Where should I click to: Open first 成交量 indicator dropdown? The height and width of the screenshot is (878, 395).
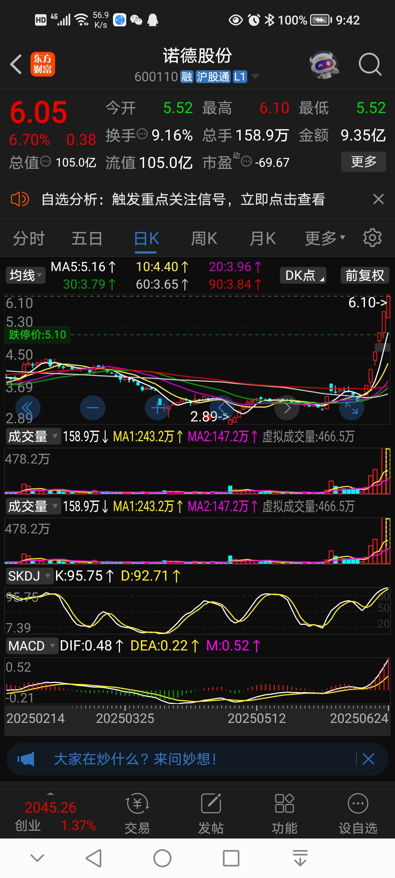pyautogui.click(x=33, y=436)
